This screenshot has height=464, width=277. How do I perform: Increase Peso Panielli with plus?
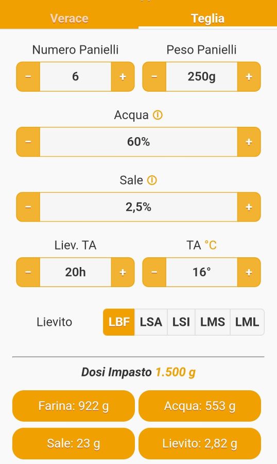(x=249, y=77)
